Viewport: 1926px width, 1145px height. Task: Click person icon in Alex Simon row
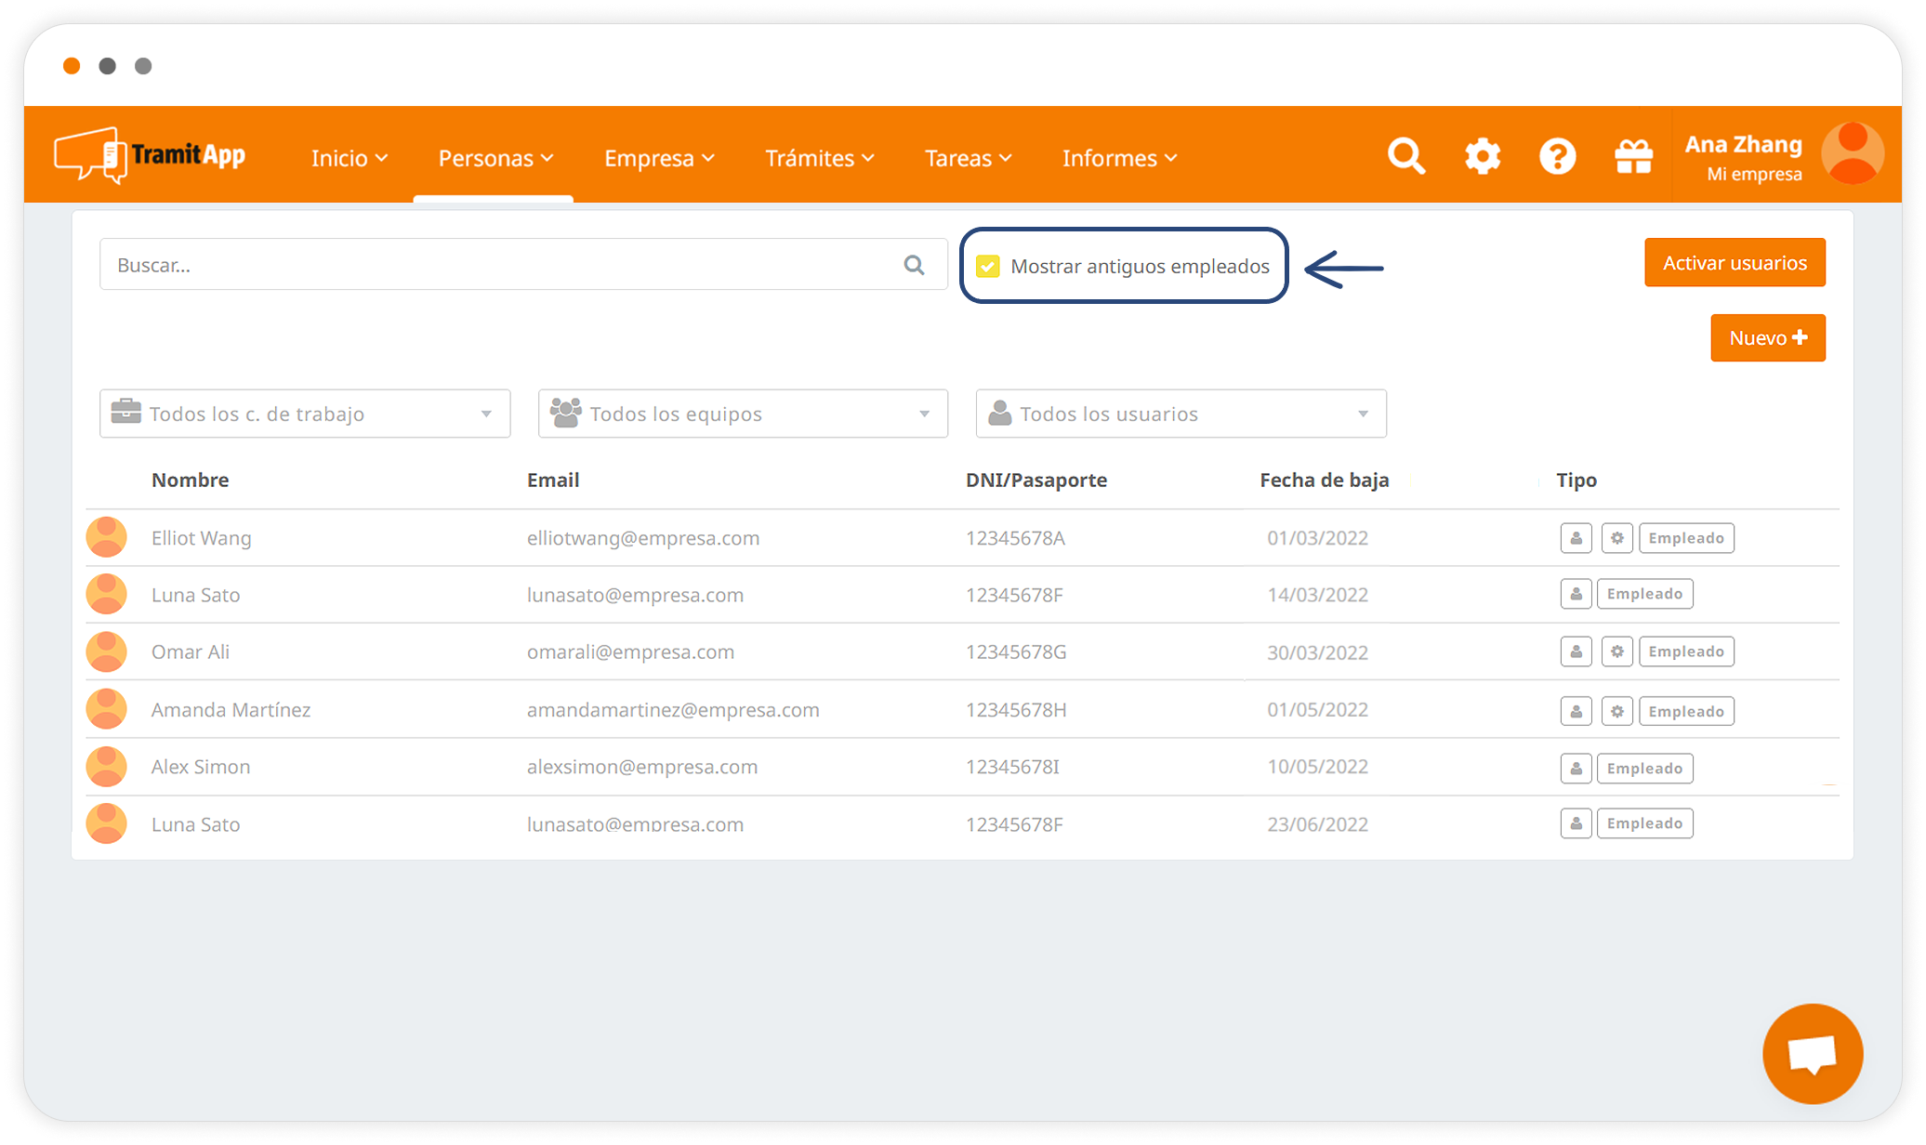coord(1576,769)
